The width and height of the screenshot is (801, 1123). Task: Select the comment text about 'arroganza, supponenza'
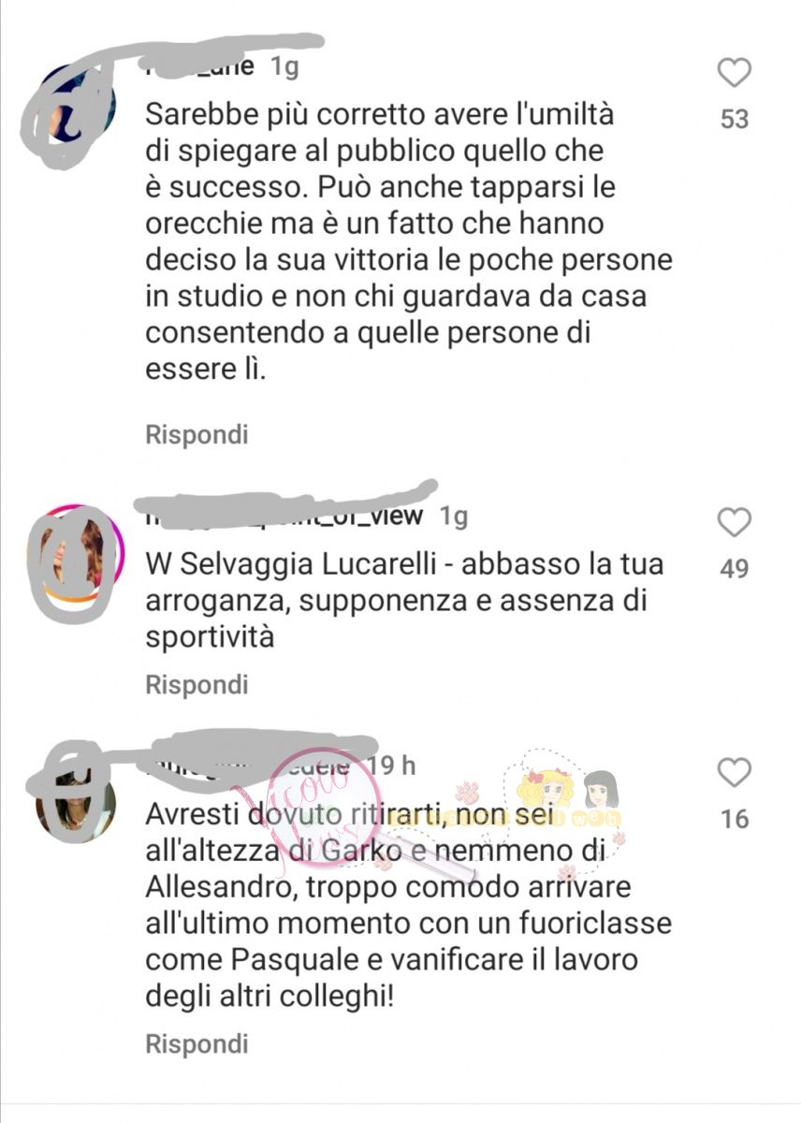[404, 601]
